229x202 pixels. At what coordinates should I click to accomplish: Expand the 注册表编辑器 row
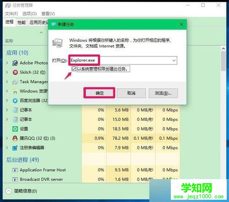coord(7,147)
